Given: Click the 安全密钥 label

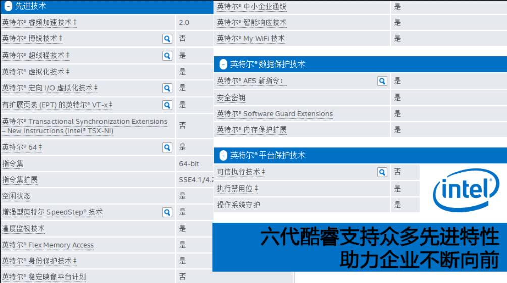Looking at the screenshot, I should tap(231, 98).
